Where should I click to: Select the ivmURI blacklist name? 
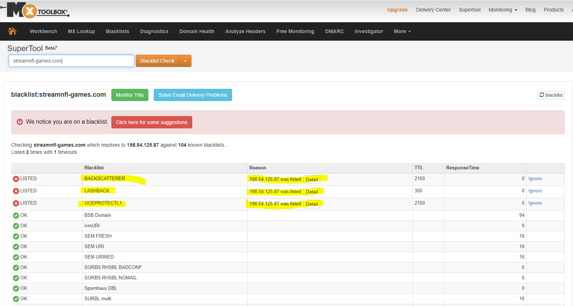point(92,225)
